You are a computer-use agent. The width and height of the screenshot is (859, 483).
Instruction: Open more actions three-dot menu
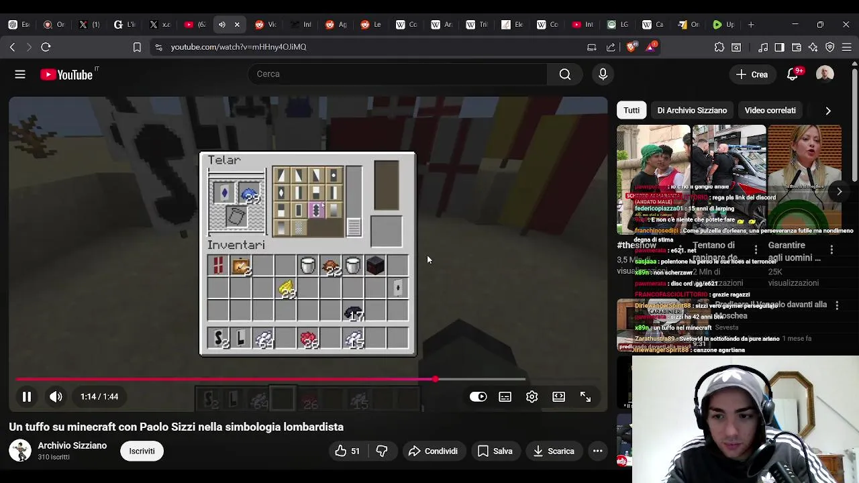(x=597, y=451)
